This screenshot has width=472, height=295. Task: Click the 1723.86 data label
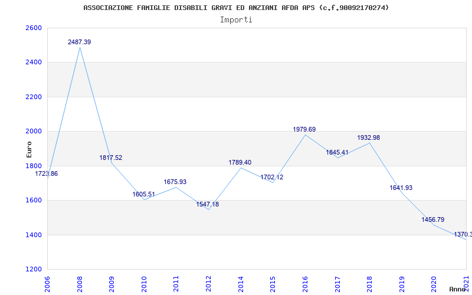pyautogui.click(x=47, y=173)
